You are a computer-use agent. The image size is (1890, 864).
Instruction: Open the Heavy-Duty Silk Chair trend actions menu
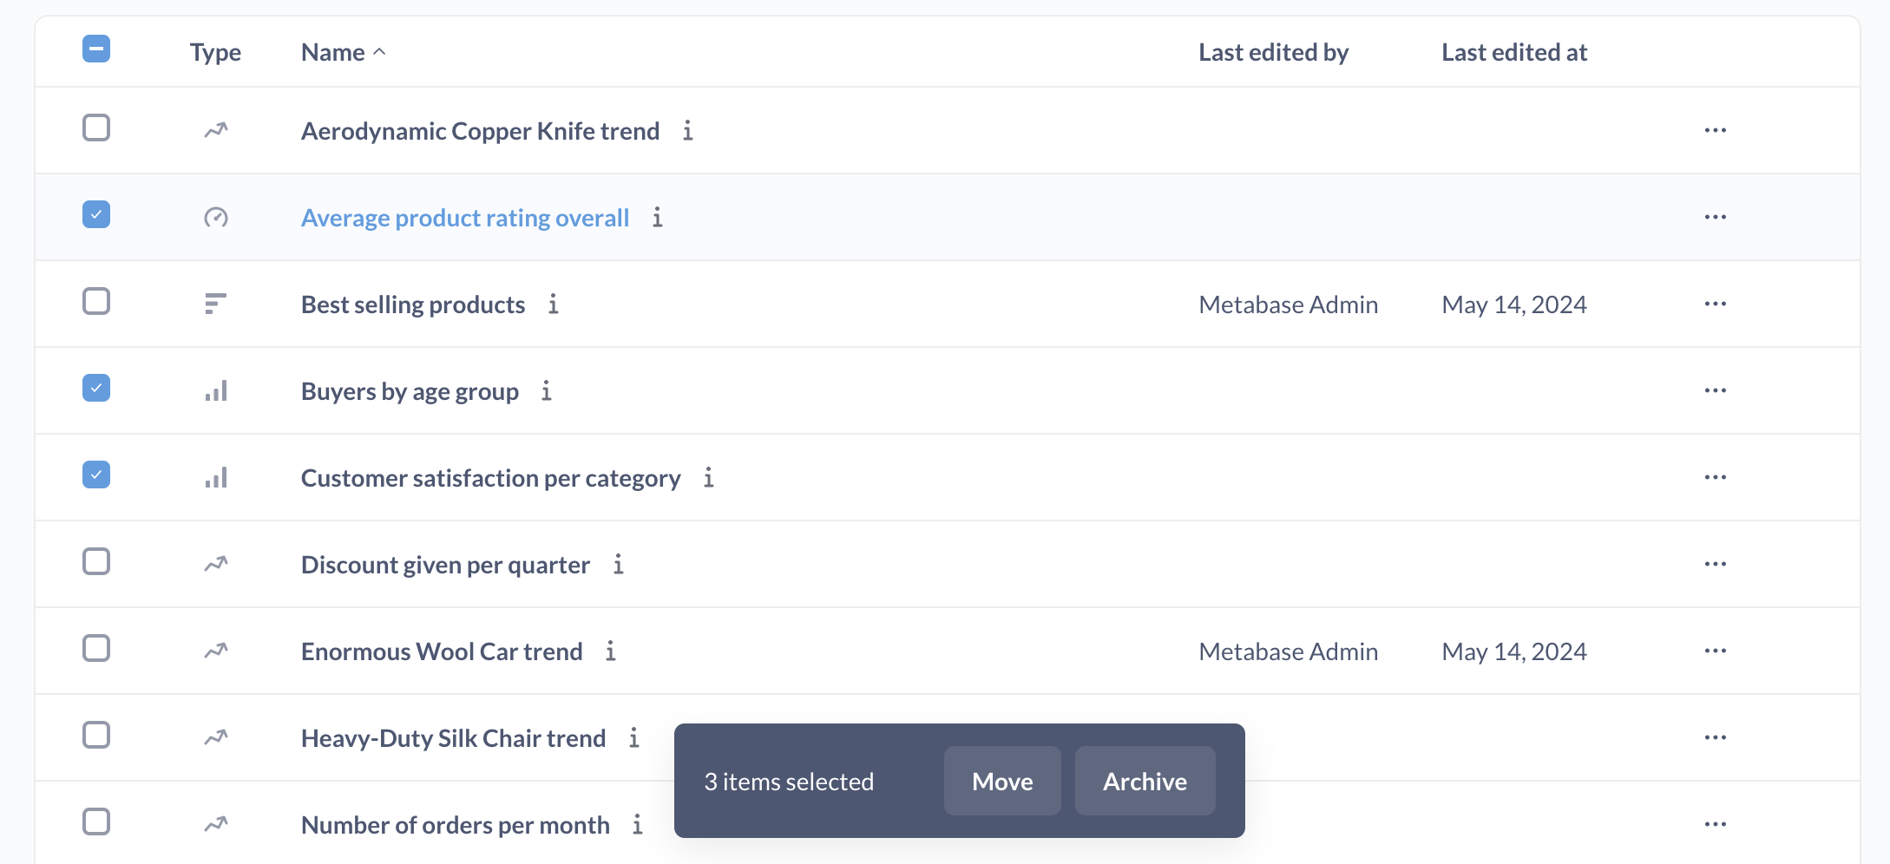click(x=1715, y=736)
